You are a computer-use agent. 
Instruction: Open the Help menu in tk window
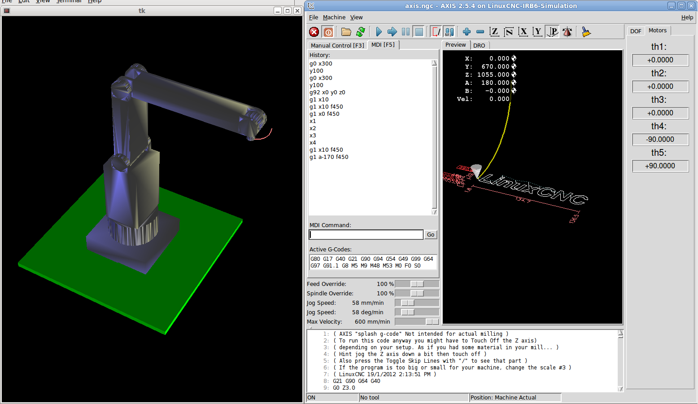94,1
